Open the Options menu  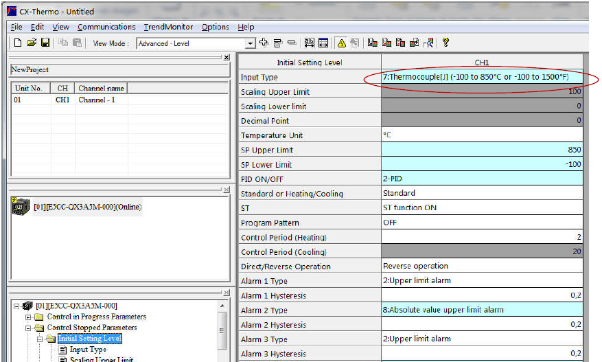point(216,27)
